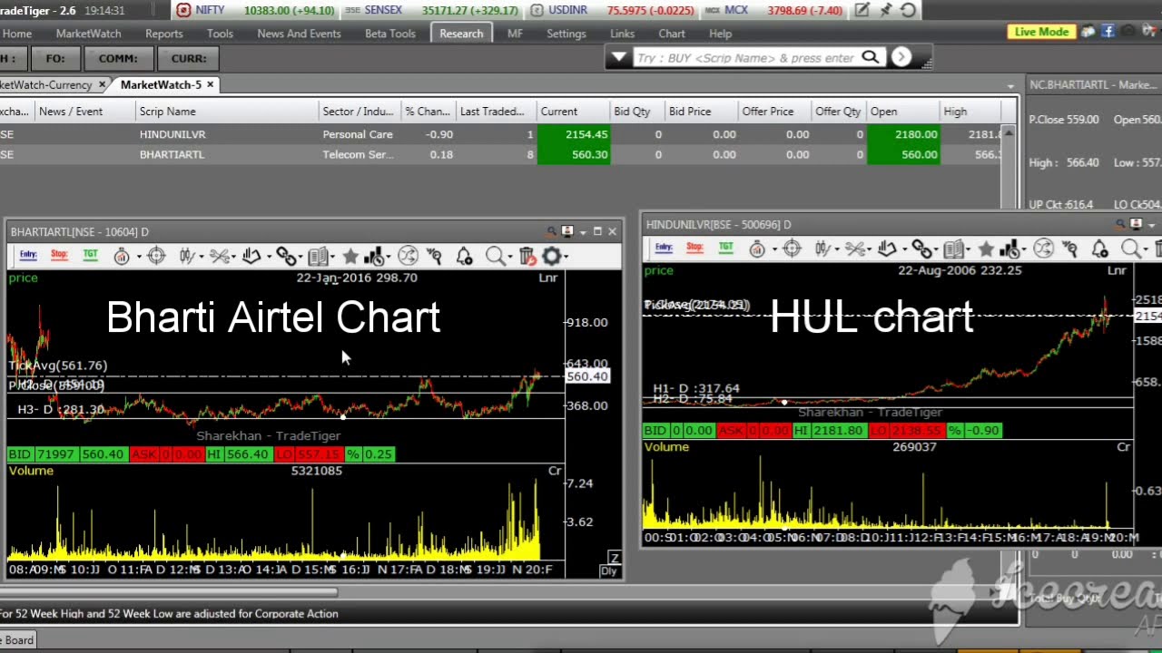Click edit ticker pencil icon in top bar

pyautogui.click(x=862, y=10)
